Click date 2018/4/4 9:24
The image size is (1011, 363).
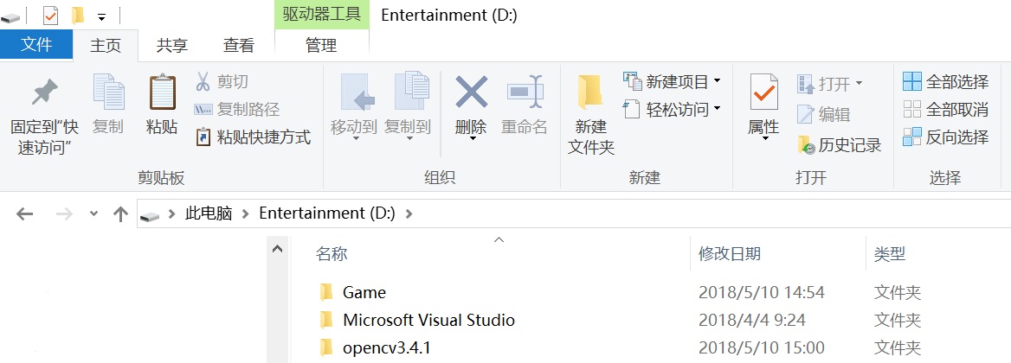[752, 321]
